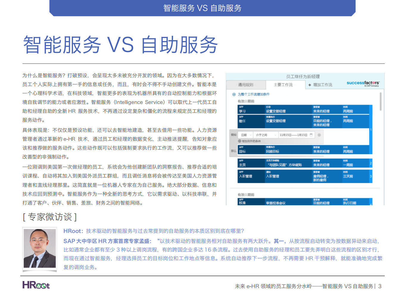The height and width of the screenshot is (303, 405).
Task: Click the ⊕ icon before 为整个工作流增加条件
Action: point(234,94)
